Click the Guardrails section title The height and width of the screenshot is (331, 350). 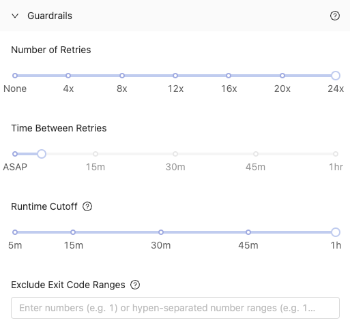(x=50, y=16)
